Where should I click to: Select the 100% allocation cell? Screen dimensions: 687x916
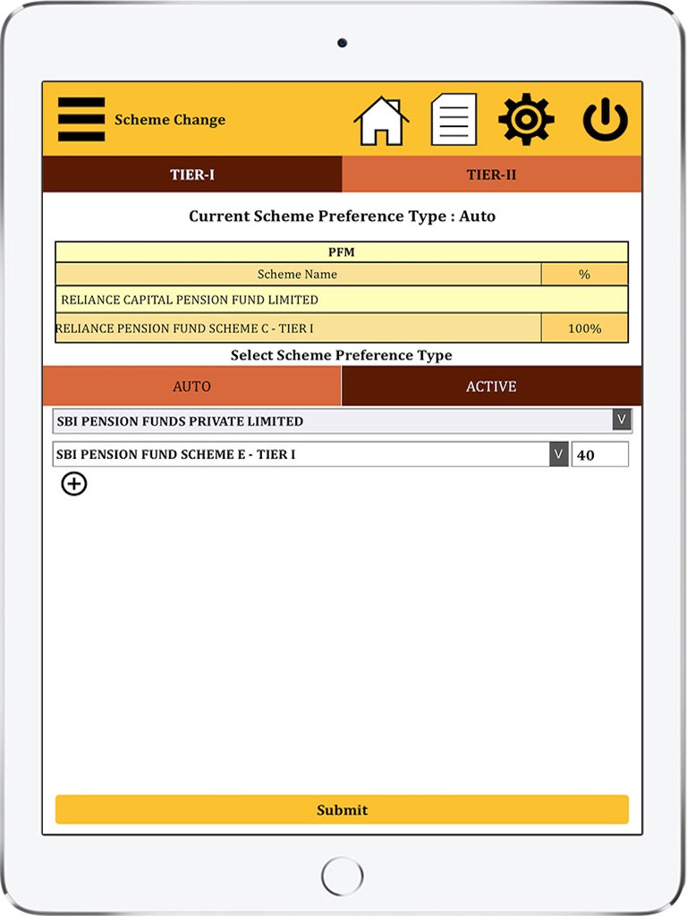pyautogui.click(x=585, y=328)
